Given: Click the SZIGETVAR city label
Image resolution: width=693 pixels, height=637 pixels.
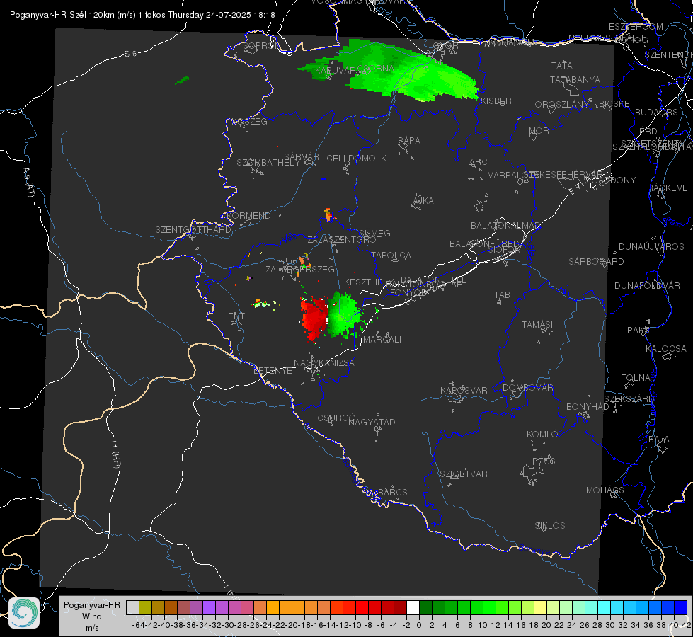Looking at the screenshot, I should coord(463,474).
